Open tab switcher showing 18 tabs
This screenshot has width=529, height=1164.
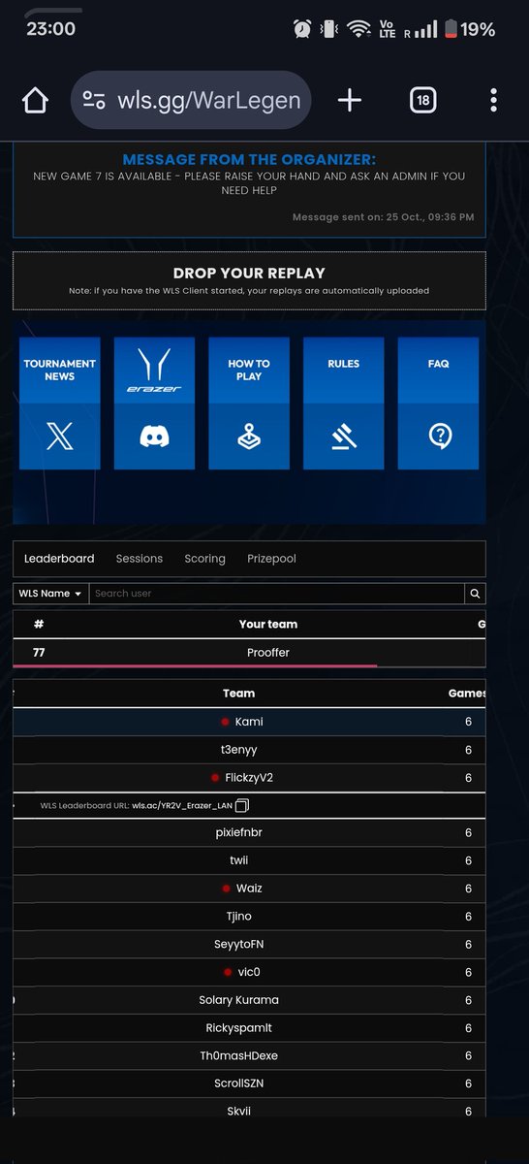coord(422,100)
